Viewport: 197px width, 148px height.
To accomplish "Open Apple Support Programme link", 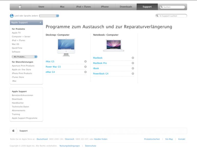I will coord(25,118).
